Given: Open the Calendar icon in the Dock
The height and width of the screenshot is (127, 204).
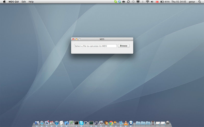Looking at the screenshot, I should [x=52, y=123].
